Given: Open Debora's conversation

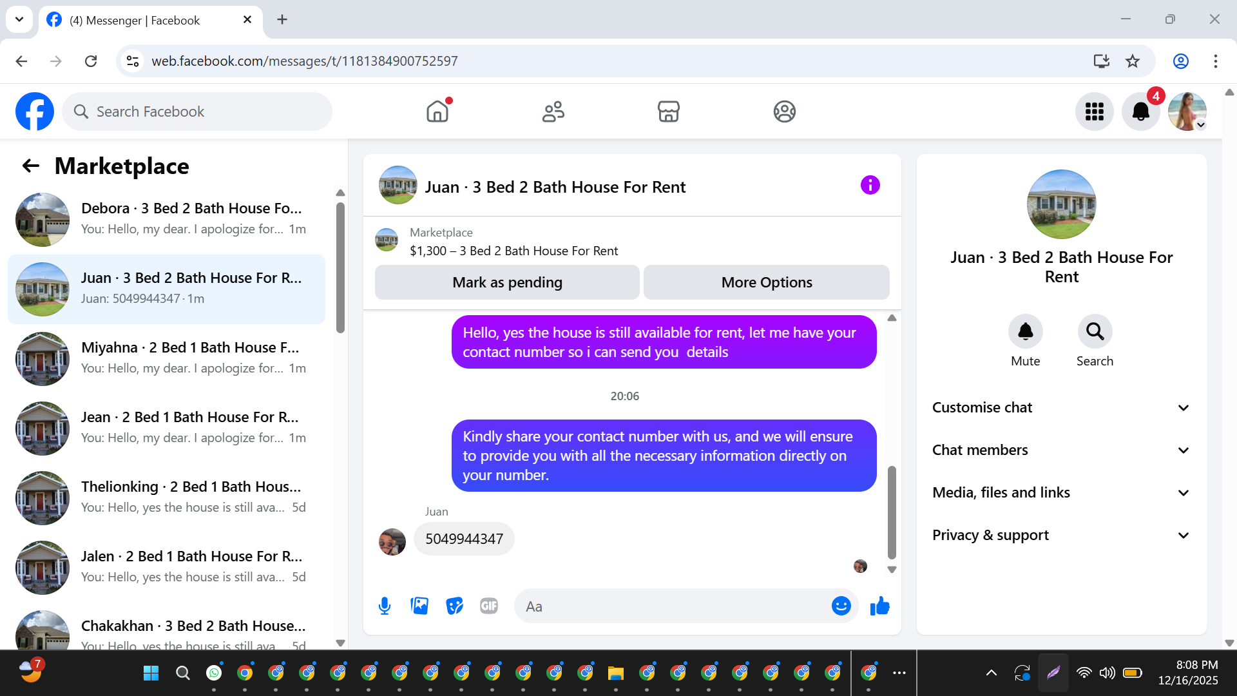Looking at the screenshot, I should tap(166, 220).
